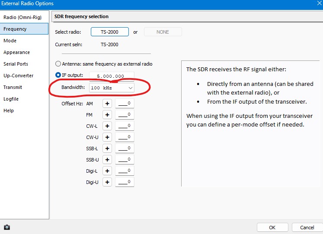
Task: Toggle the CW-L offset sign button
Action: [107, 126]
